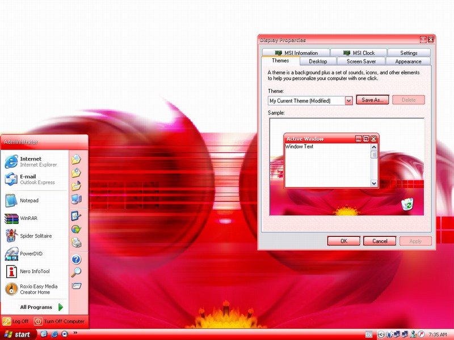This screenshot has height=340, width=454.
Task: Open the MSI Clock tab
Action: coord(359,53)
